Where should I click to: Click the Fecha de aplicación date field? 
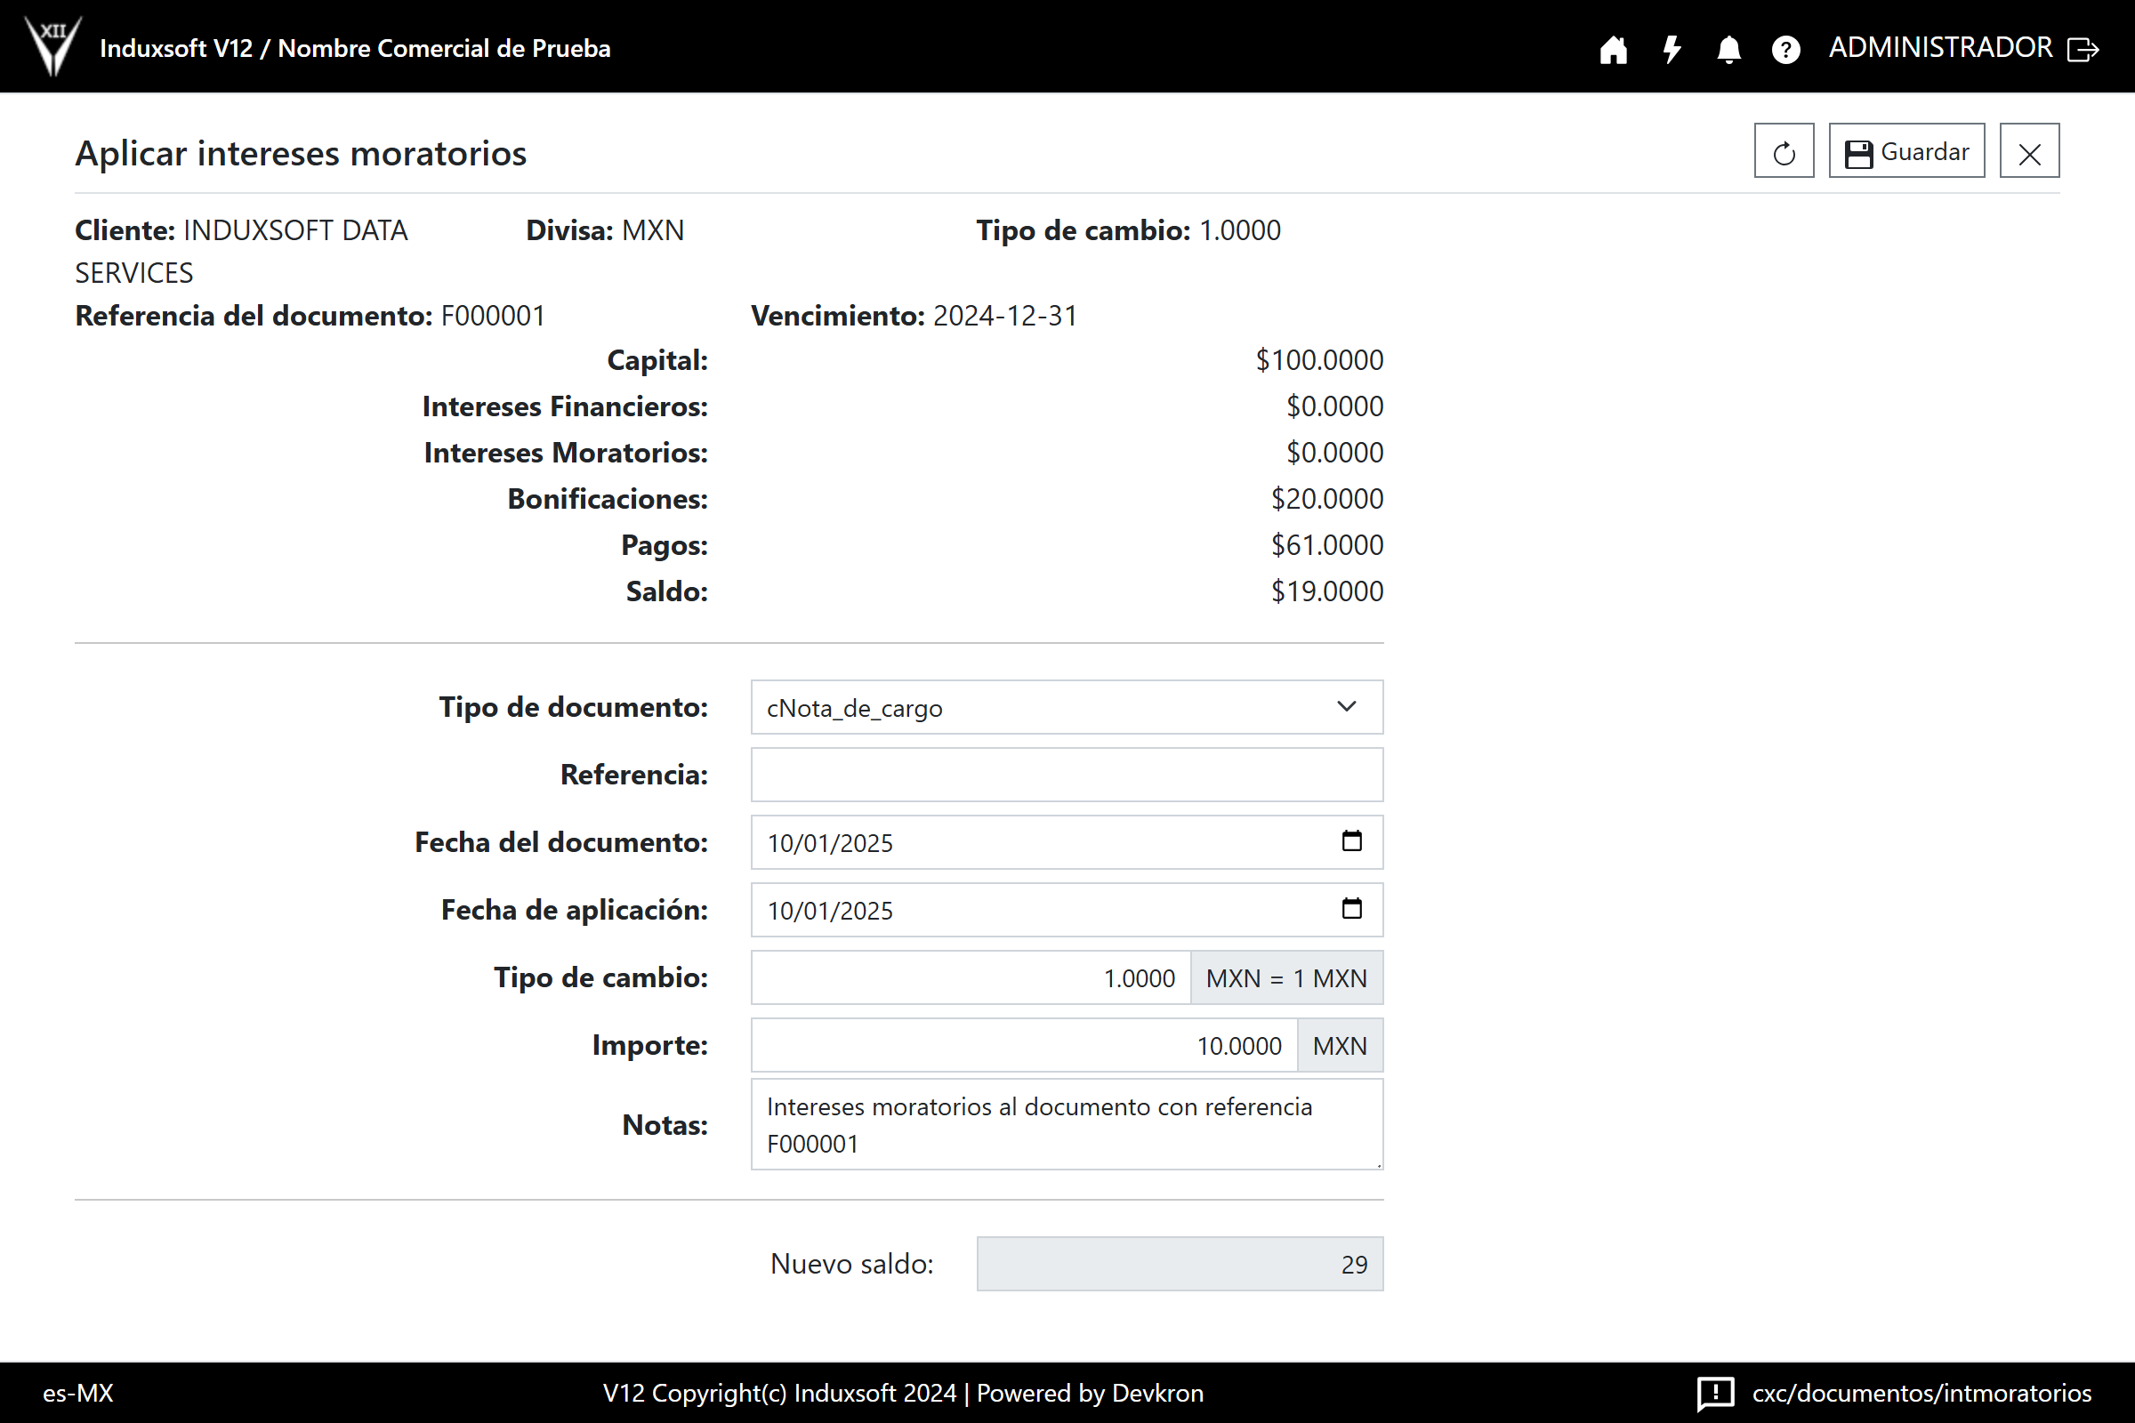tap(1067, 909)
